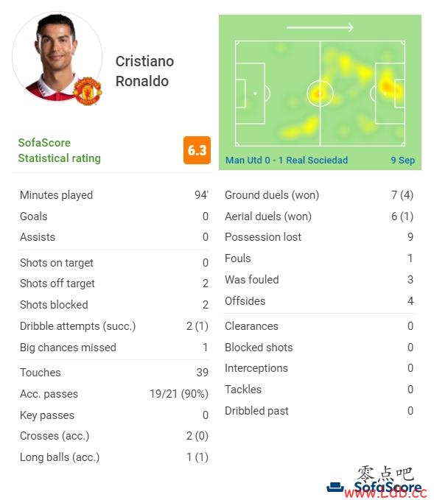Open the Man Utd 0 - 1 Real Sociedad match link
Image resolution: width=434 pixels, height=500 pixels.
click(287, 160)
